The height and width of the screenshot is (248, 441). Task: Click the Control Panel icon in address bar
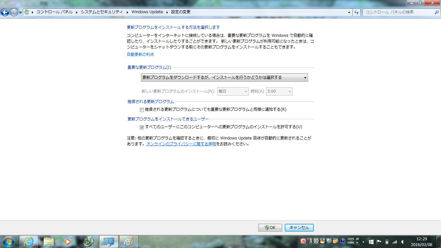coord(27,12)
